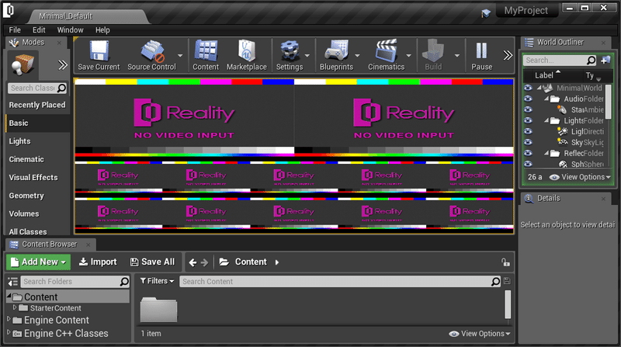The width and height of the screenshot is (621, 347).
Task: Toggle visibility of MinimalWorld
Action: click(528, 88)
